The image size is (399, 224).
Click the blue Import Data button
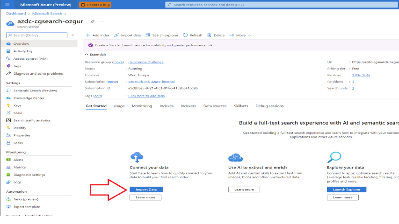point(146,189)
